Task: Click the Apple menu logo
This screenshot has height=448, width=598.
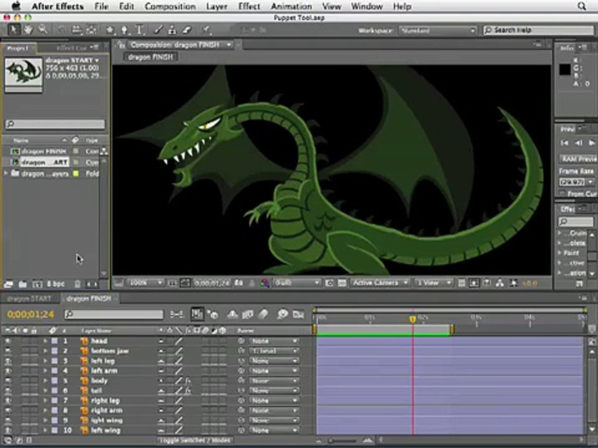Action: pos(16,6)
